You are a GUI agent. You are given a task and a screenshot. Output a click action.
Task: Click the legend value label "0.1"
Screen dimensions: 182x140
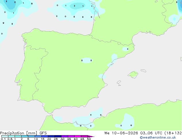click(x=3, y=139)
